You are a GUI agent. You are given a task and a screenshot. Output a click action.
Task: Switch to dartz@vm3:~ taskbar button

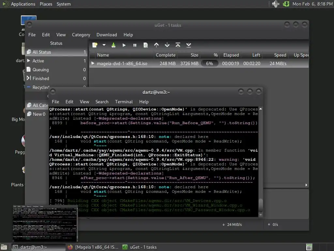38,247
